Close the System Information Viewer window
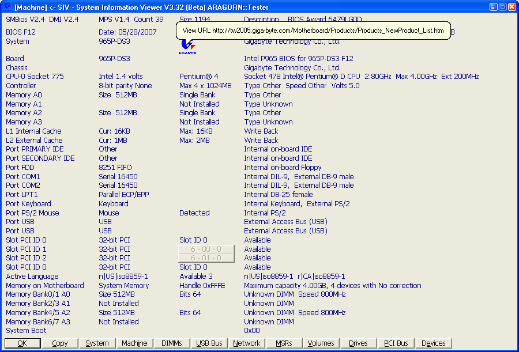 (x=512, y=7)
